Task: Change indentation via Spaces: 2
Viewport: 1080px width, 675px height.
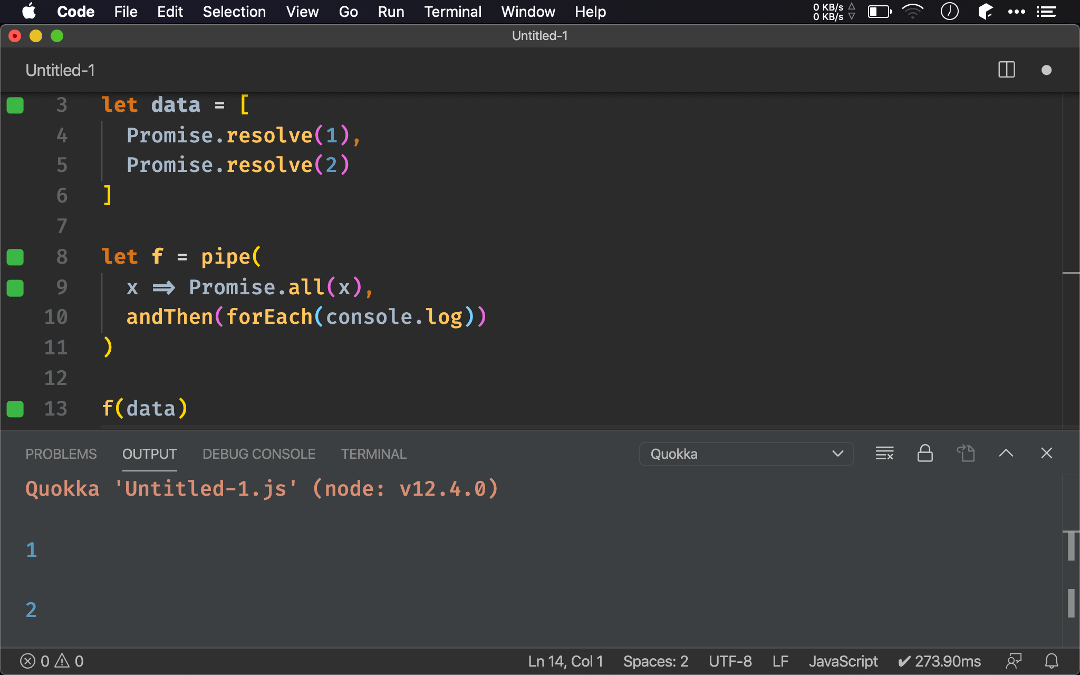Action: 655,661
